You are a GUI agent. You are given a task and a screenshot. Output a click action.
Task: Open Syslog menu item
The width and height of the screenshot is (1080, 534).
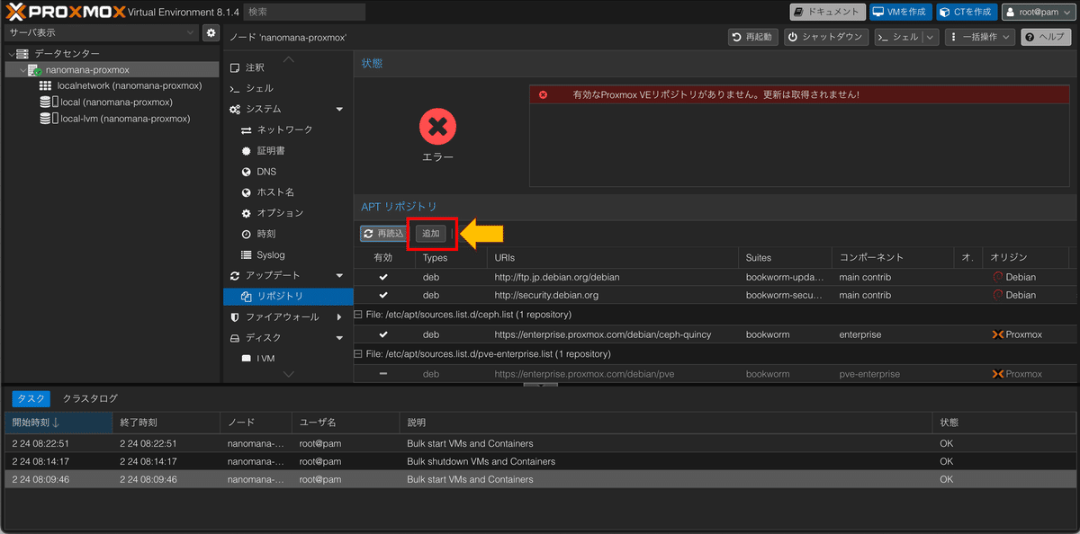(288, 254)
